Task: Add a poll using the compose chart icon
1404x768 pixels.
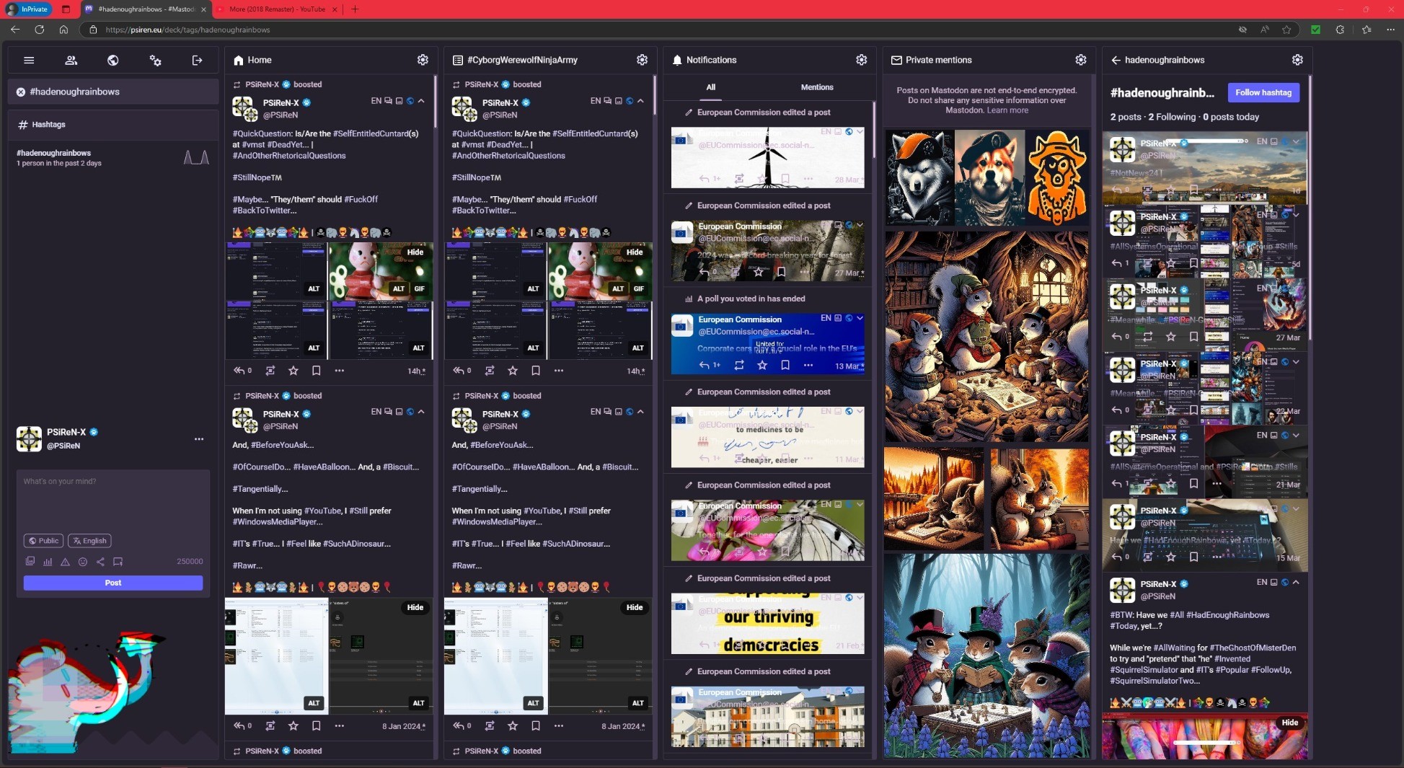Action: (x=48, y=561)
